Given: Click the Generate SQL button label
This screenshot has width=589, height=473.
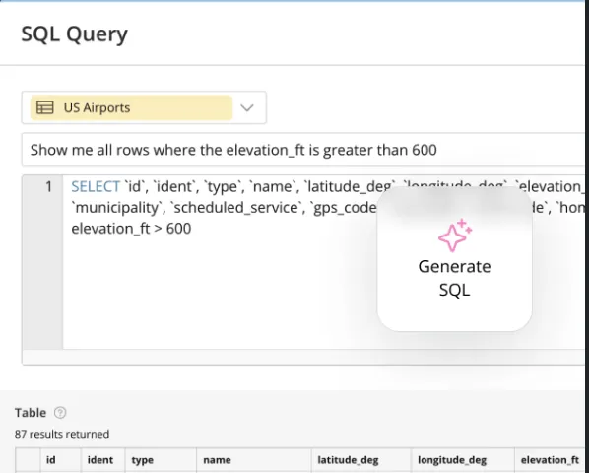Looking at the screenshot, I should [454, 278].
